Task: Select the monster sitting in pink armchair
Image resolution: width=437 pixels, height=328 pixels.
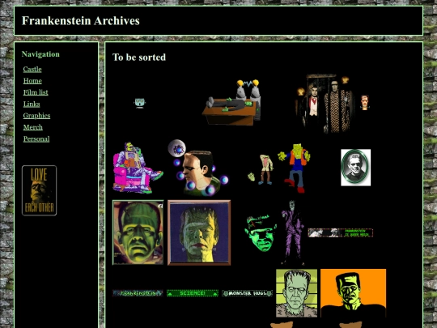Action: (138, 168)
